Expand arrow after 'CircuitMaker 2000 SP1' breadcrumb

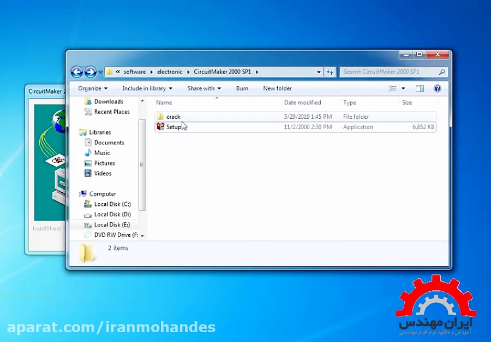coord(257,72)
